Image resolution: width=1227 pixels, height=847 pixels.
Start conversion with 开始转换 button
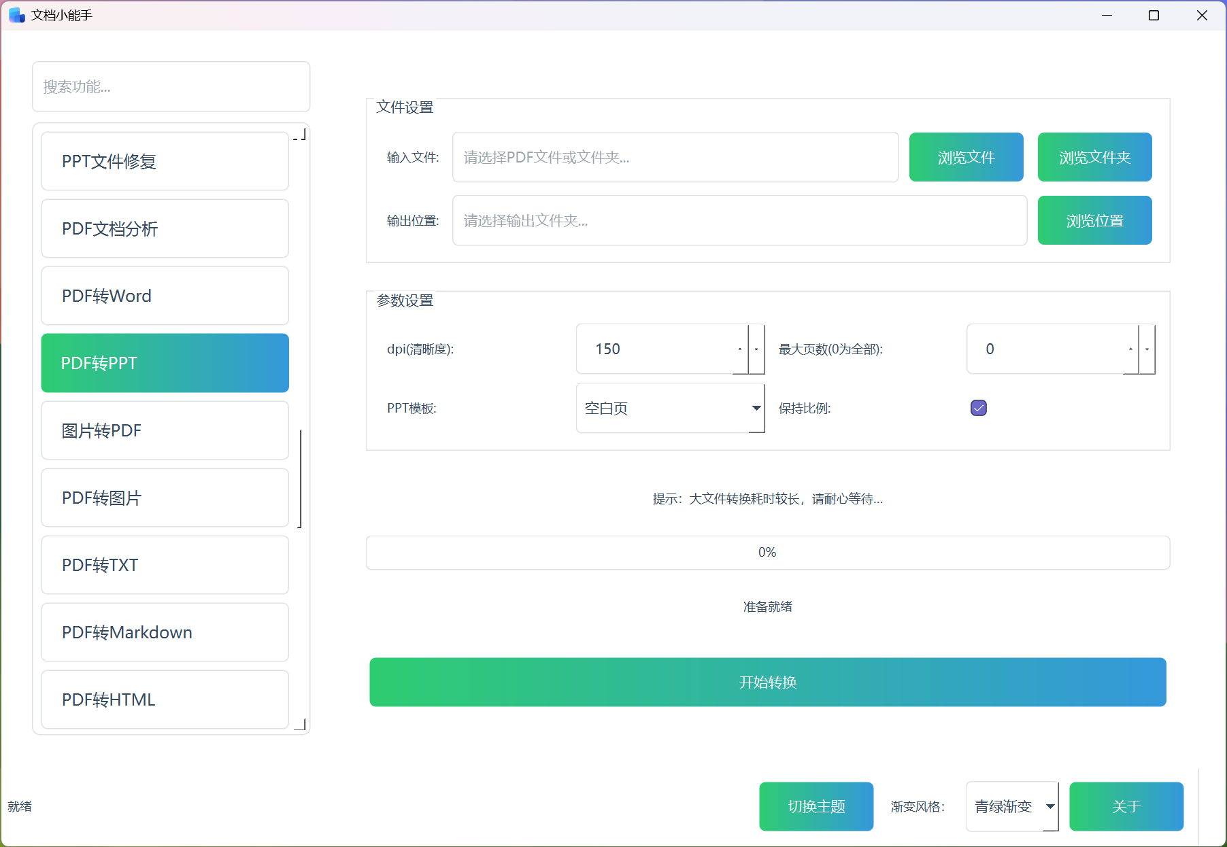point(767,682)
